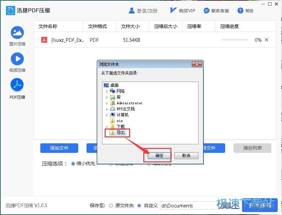
Task: Click the 迅捷PDF压缩 app logo
Action: coord(10,10)
